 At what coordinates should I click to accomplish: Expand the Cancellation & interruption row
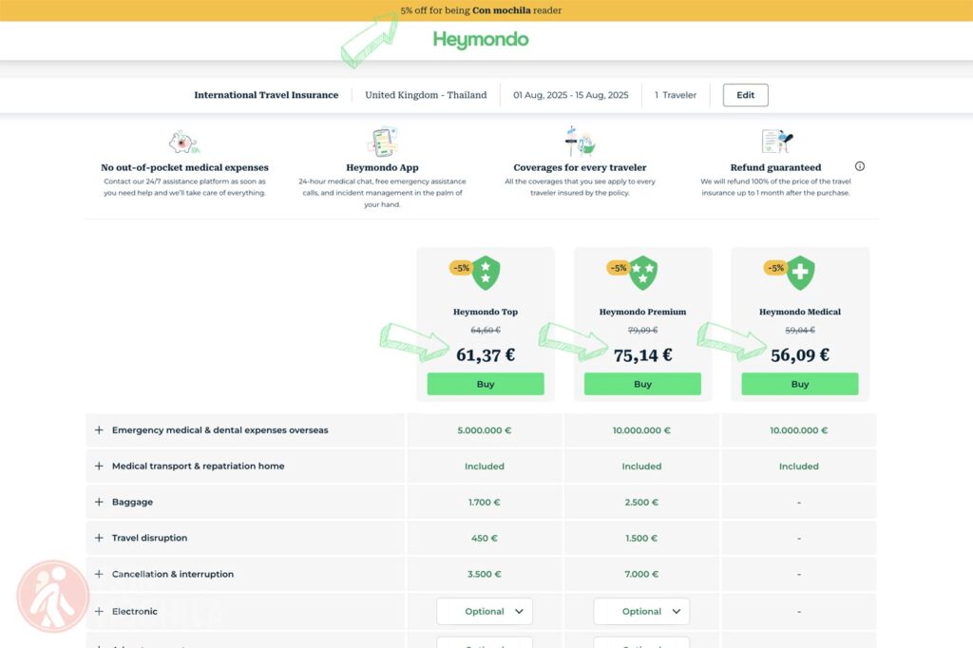point(99,574)
